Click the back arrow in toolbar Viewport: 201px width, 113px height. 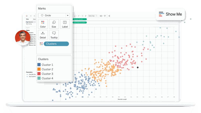(x=31, y=16)
